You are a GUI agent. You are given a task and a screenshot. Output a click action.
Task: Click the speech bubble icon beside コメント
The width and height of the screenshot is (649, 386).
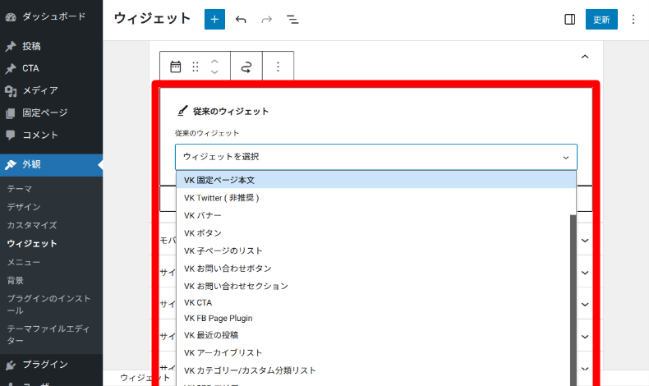click(11, 135)
